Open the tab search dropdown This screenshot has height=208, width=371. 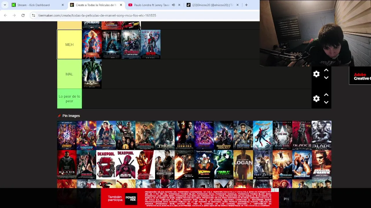[x=5, y=5]
